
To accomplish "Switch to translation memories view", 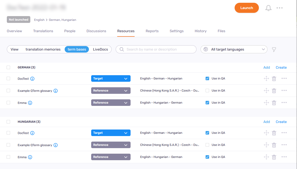I will (43, 50).
